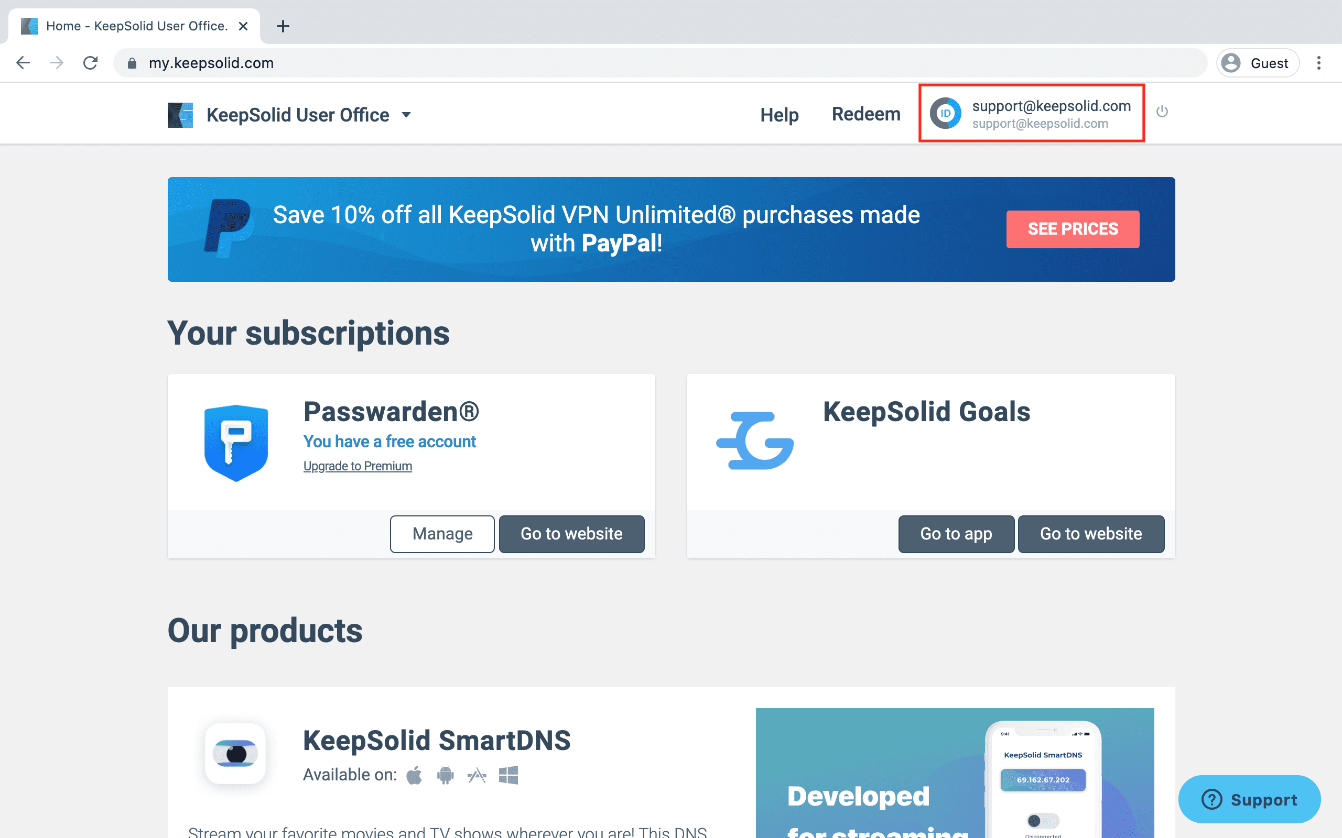Open the Guest profile menu
The height and width of the screenshot is (838, 1342).
point(1258,63)
